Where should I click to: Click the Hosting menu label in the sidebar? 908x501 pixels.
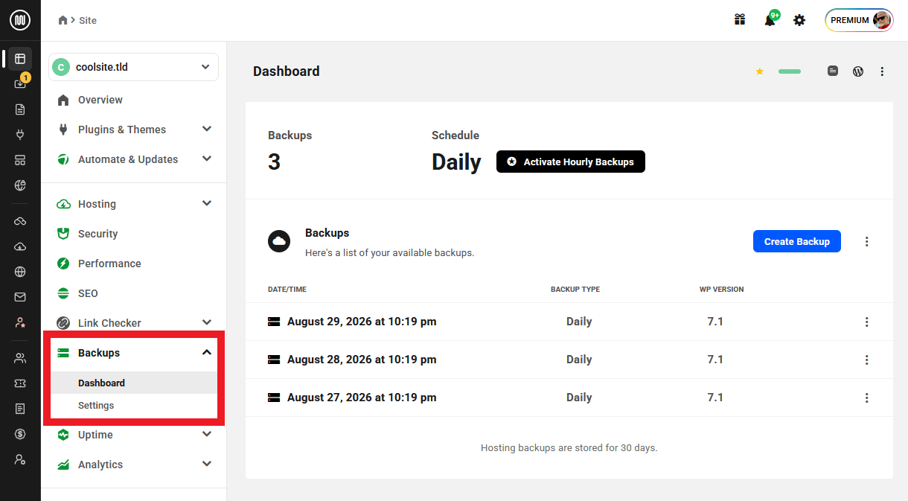pyautogui.click(x=97, y=204)
